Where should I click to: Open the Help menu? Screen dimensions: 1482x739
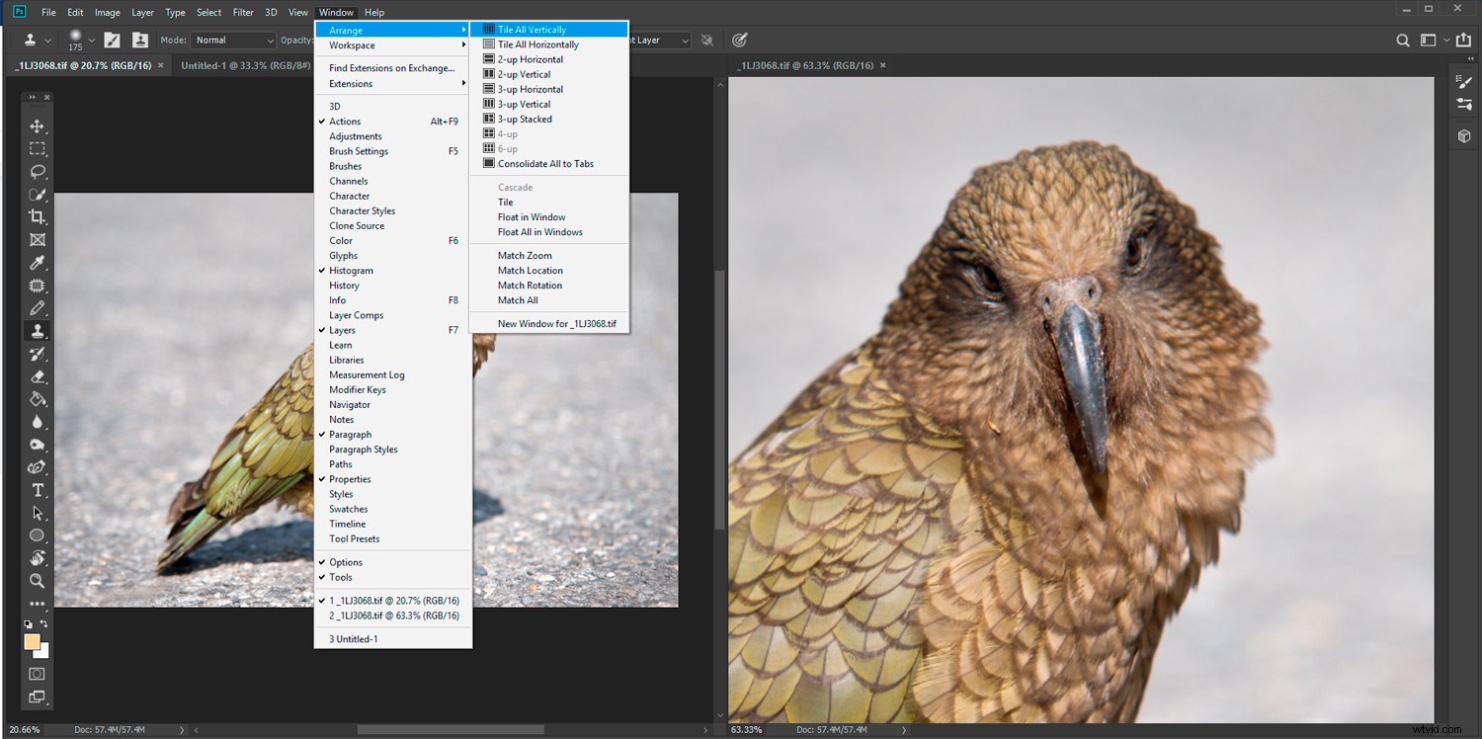[373, 12]
